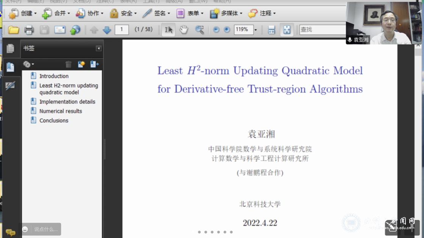Screen dimensions: 424x238
Task: Click the print icon in toolbar
Action: pos(29,30)
